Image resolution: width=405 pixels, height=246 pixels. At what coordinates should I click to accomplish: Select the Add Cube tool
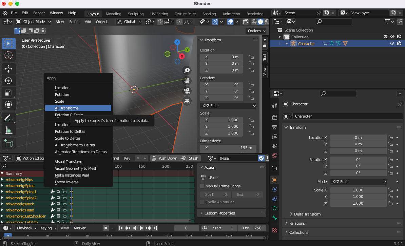8,143
